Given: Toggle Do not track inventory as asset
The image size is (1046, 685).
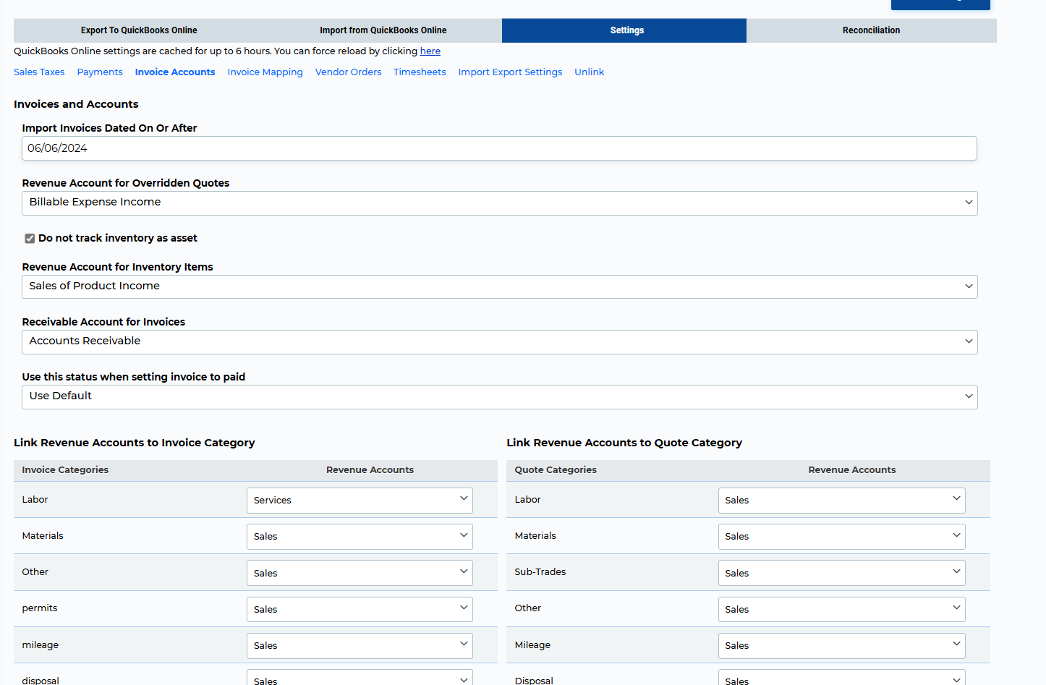Looking at the screenshot, I should tap(30, 239).
